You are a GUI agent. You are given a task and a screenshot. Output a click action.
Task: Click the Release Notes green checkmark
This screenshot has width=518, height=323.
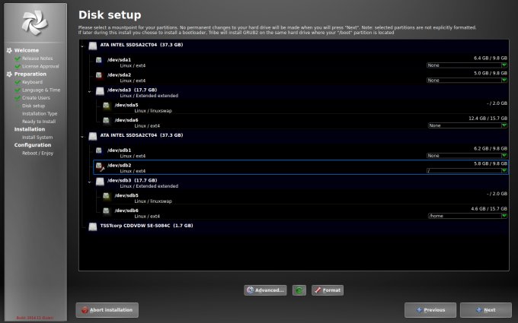pos(18,59)
